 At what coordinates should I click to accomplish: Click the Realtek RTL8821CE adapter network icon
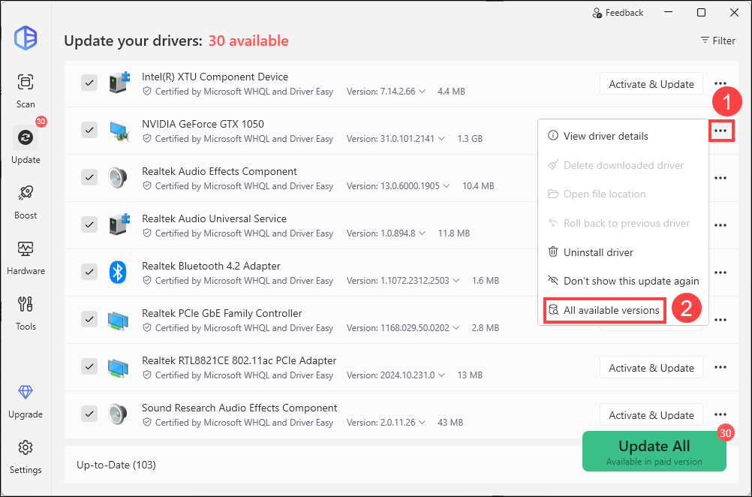[118, 367]
